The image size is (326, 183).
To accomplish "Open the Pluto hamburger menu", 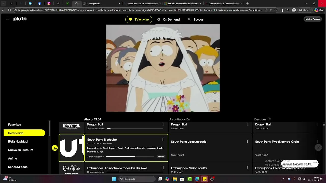I will (8, 19).
